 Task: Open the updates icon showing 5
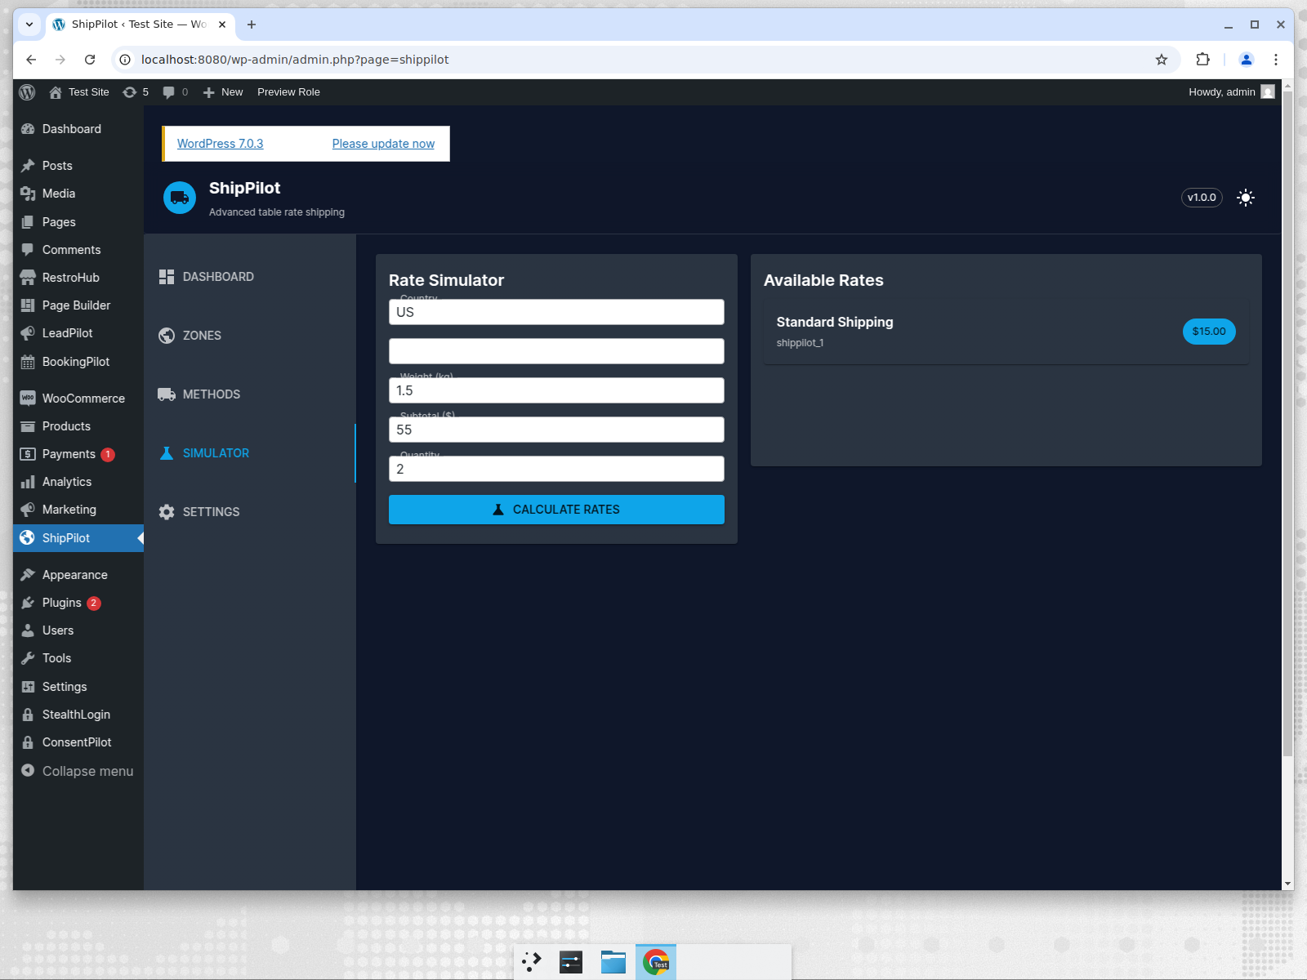click(136, 92)
